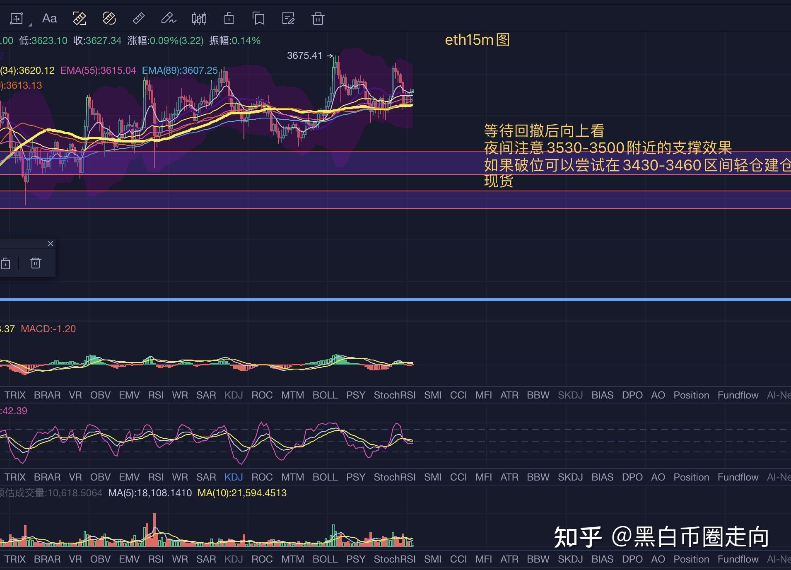The width and height of the screenshot is (791, 570).
Task: Click the lock drawings icon
Action: pyautogui.click(x=229, y=18)
